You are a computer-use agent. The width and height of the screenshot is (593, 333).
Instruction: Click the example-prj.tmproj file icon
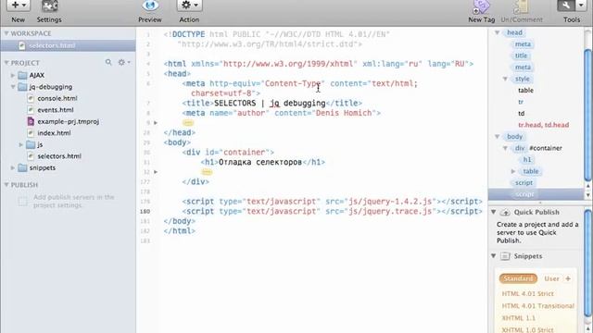[x=31, y=121]
